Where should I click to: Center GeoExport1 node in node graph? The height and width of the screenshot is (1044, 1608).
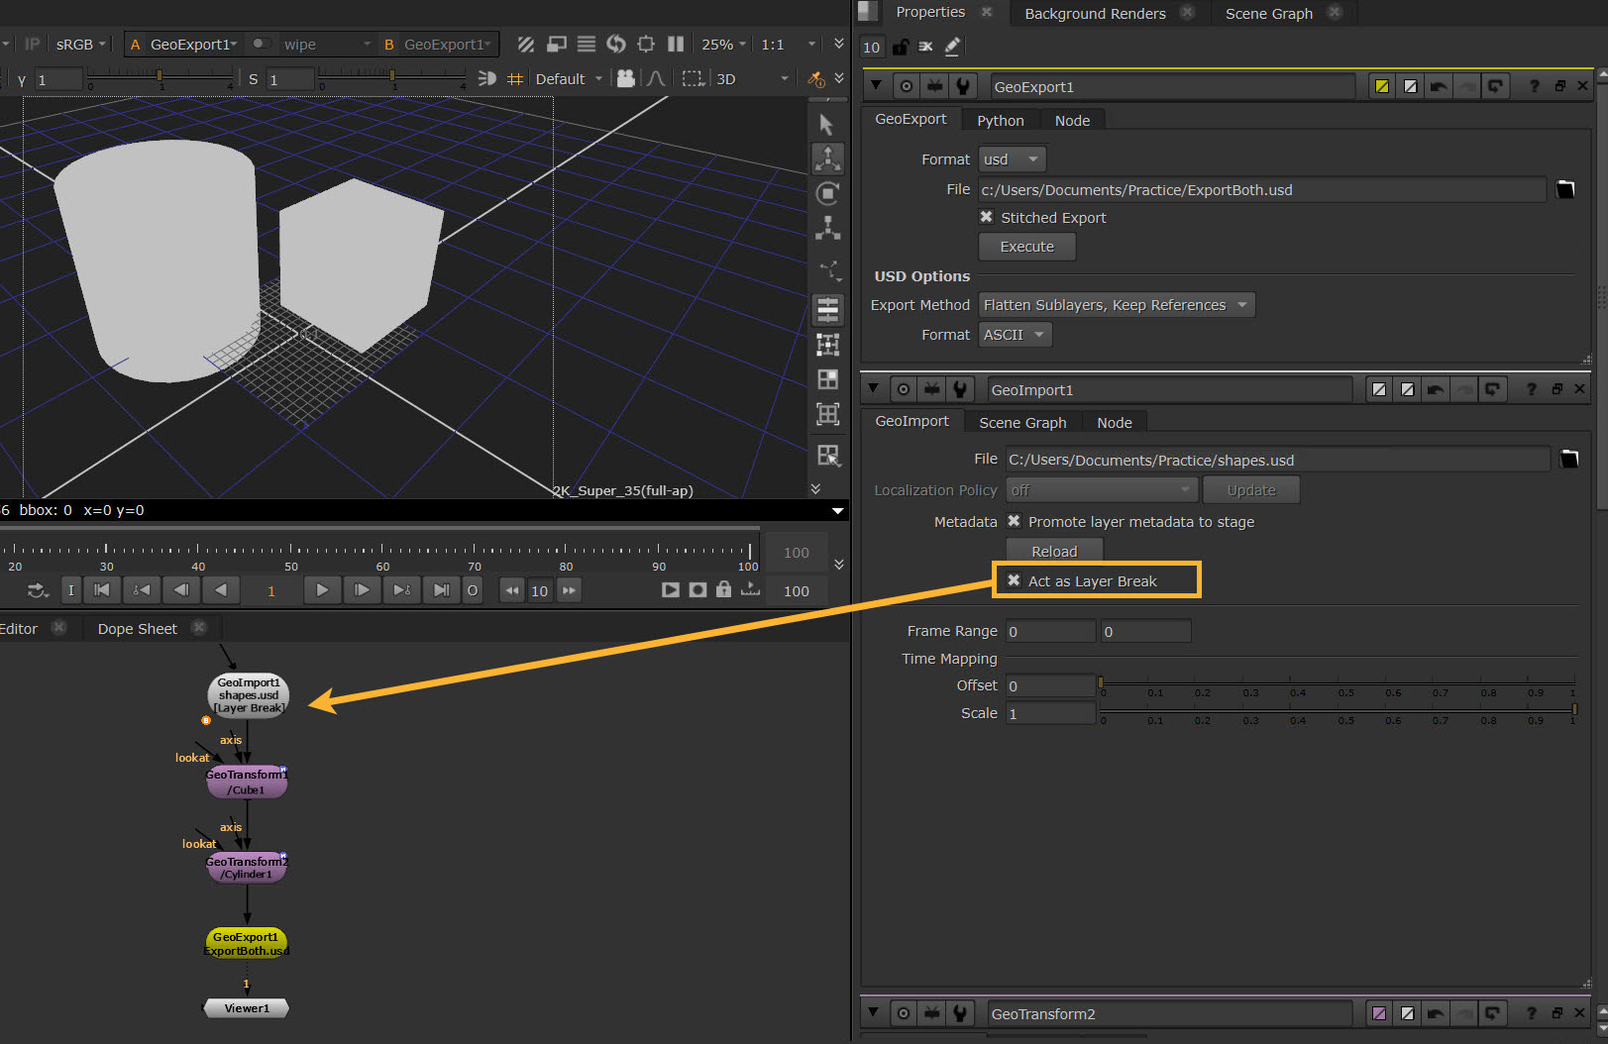pyautogui.click(x=907, y=86)
